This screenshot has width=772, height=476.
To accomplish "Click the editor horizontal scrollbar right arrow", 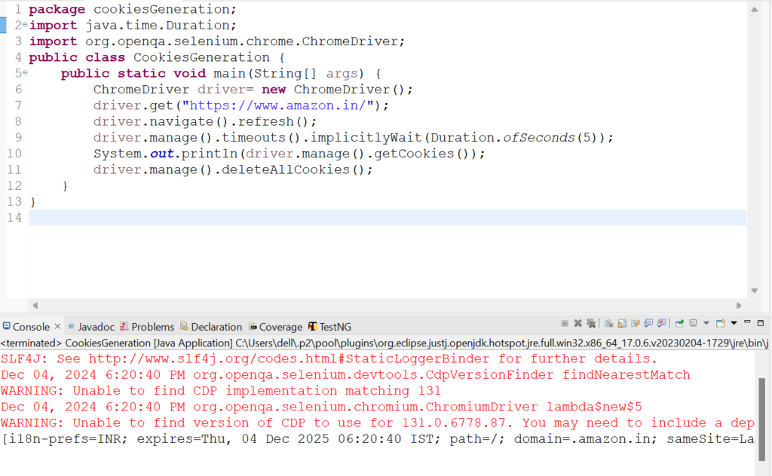I will 739,305.
